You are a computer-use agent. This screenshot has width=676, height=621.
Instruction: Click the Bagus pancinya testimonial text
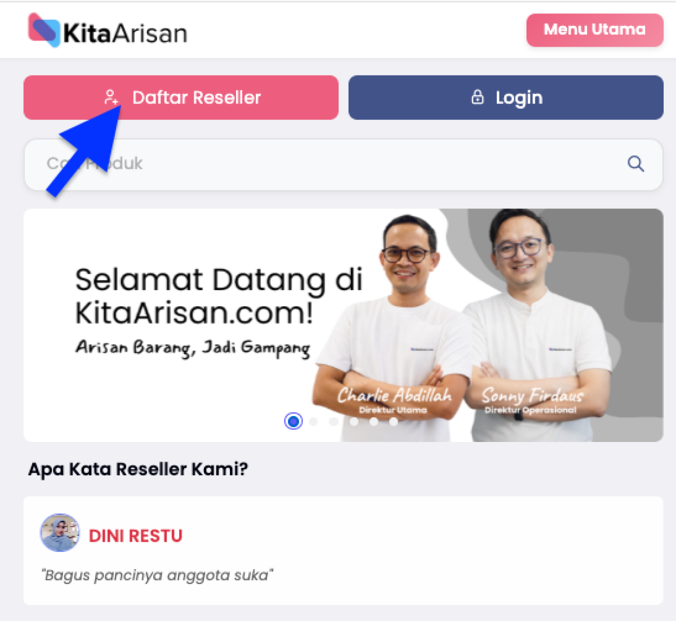click(x=157, y=575)
